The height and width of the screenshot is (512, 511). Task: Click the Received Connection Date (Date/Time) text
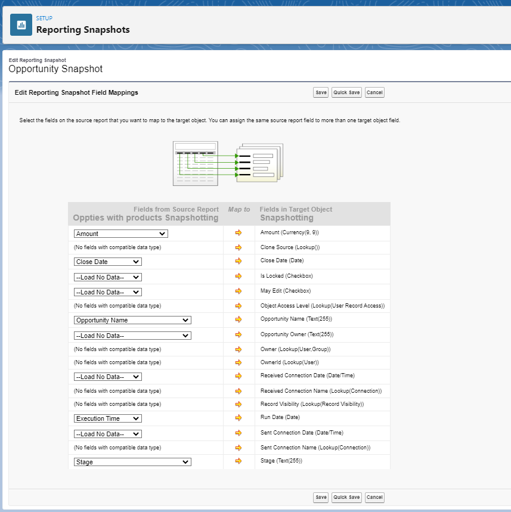(308, 376)
